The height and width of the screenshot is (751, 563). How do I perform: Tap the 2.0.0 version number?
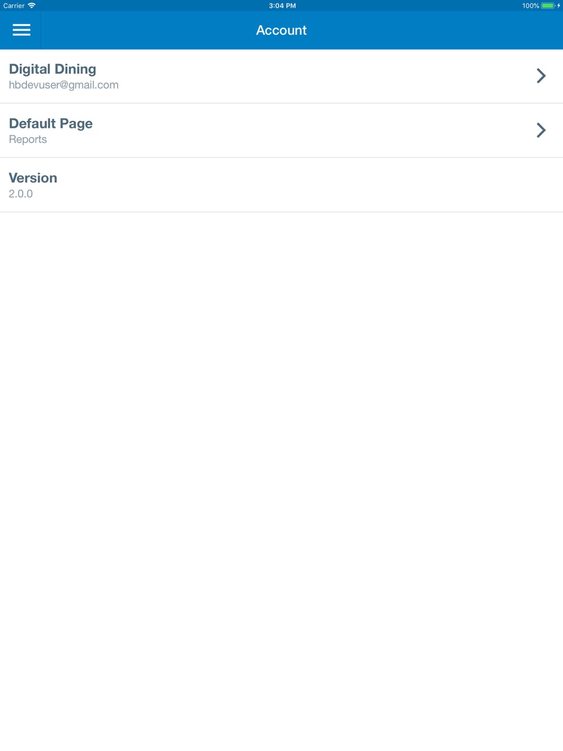21,194
